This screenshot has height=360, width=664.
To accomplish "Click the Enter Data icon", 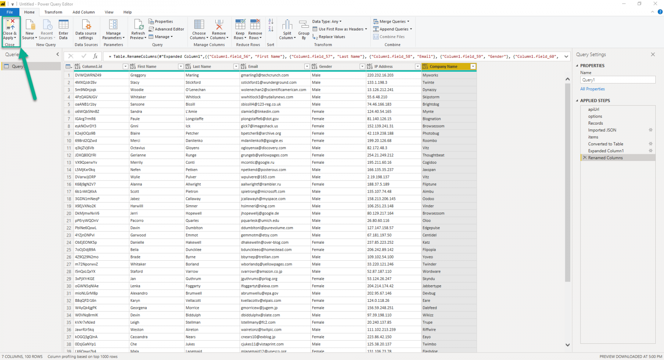I will pos(63,25).
